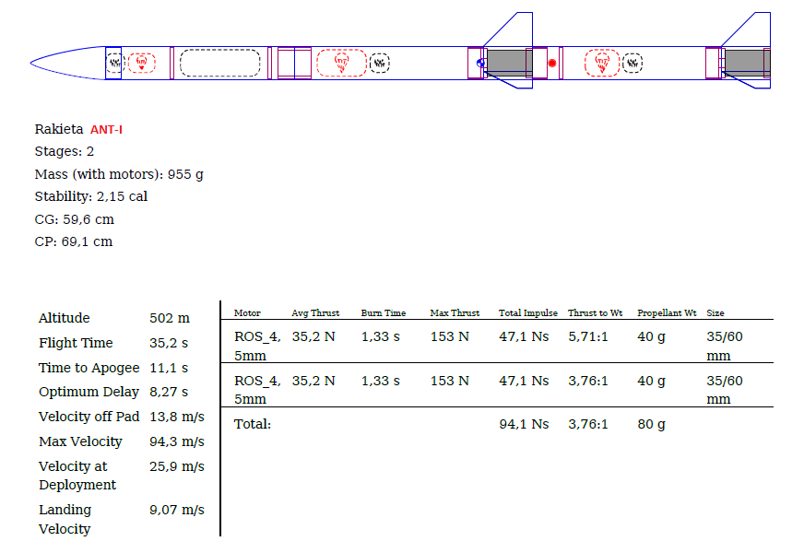
Task: Click the total impulse sum 94,1 Ns
Action: coord(524,424)
